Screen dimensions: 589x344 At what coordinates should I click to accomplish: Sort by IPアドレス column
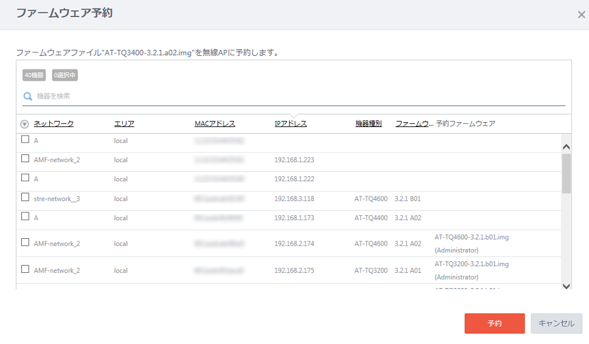pos(291,123)
